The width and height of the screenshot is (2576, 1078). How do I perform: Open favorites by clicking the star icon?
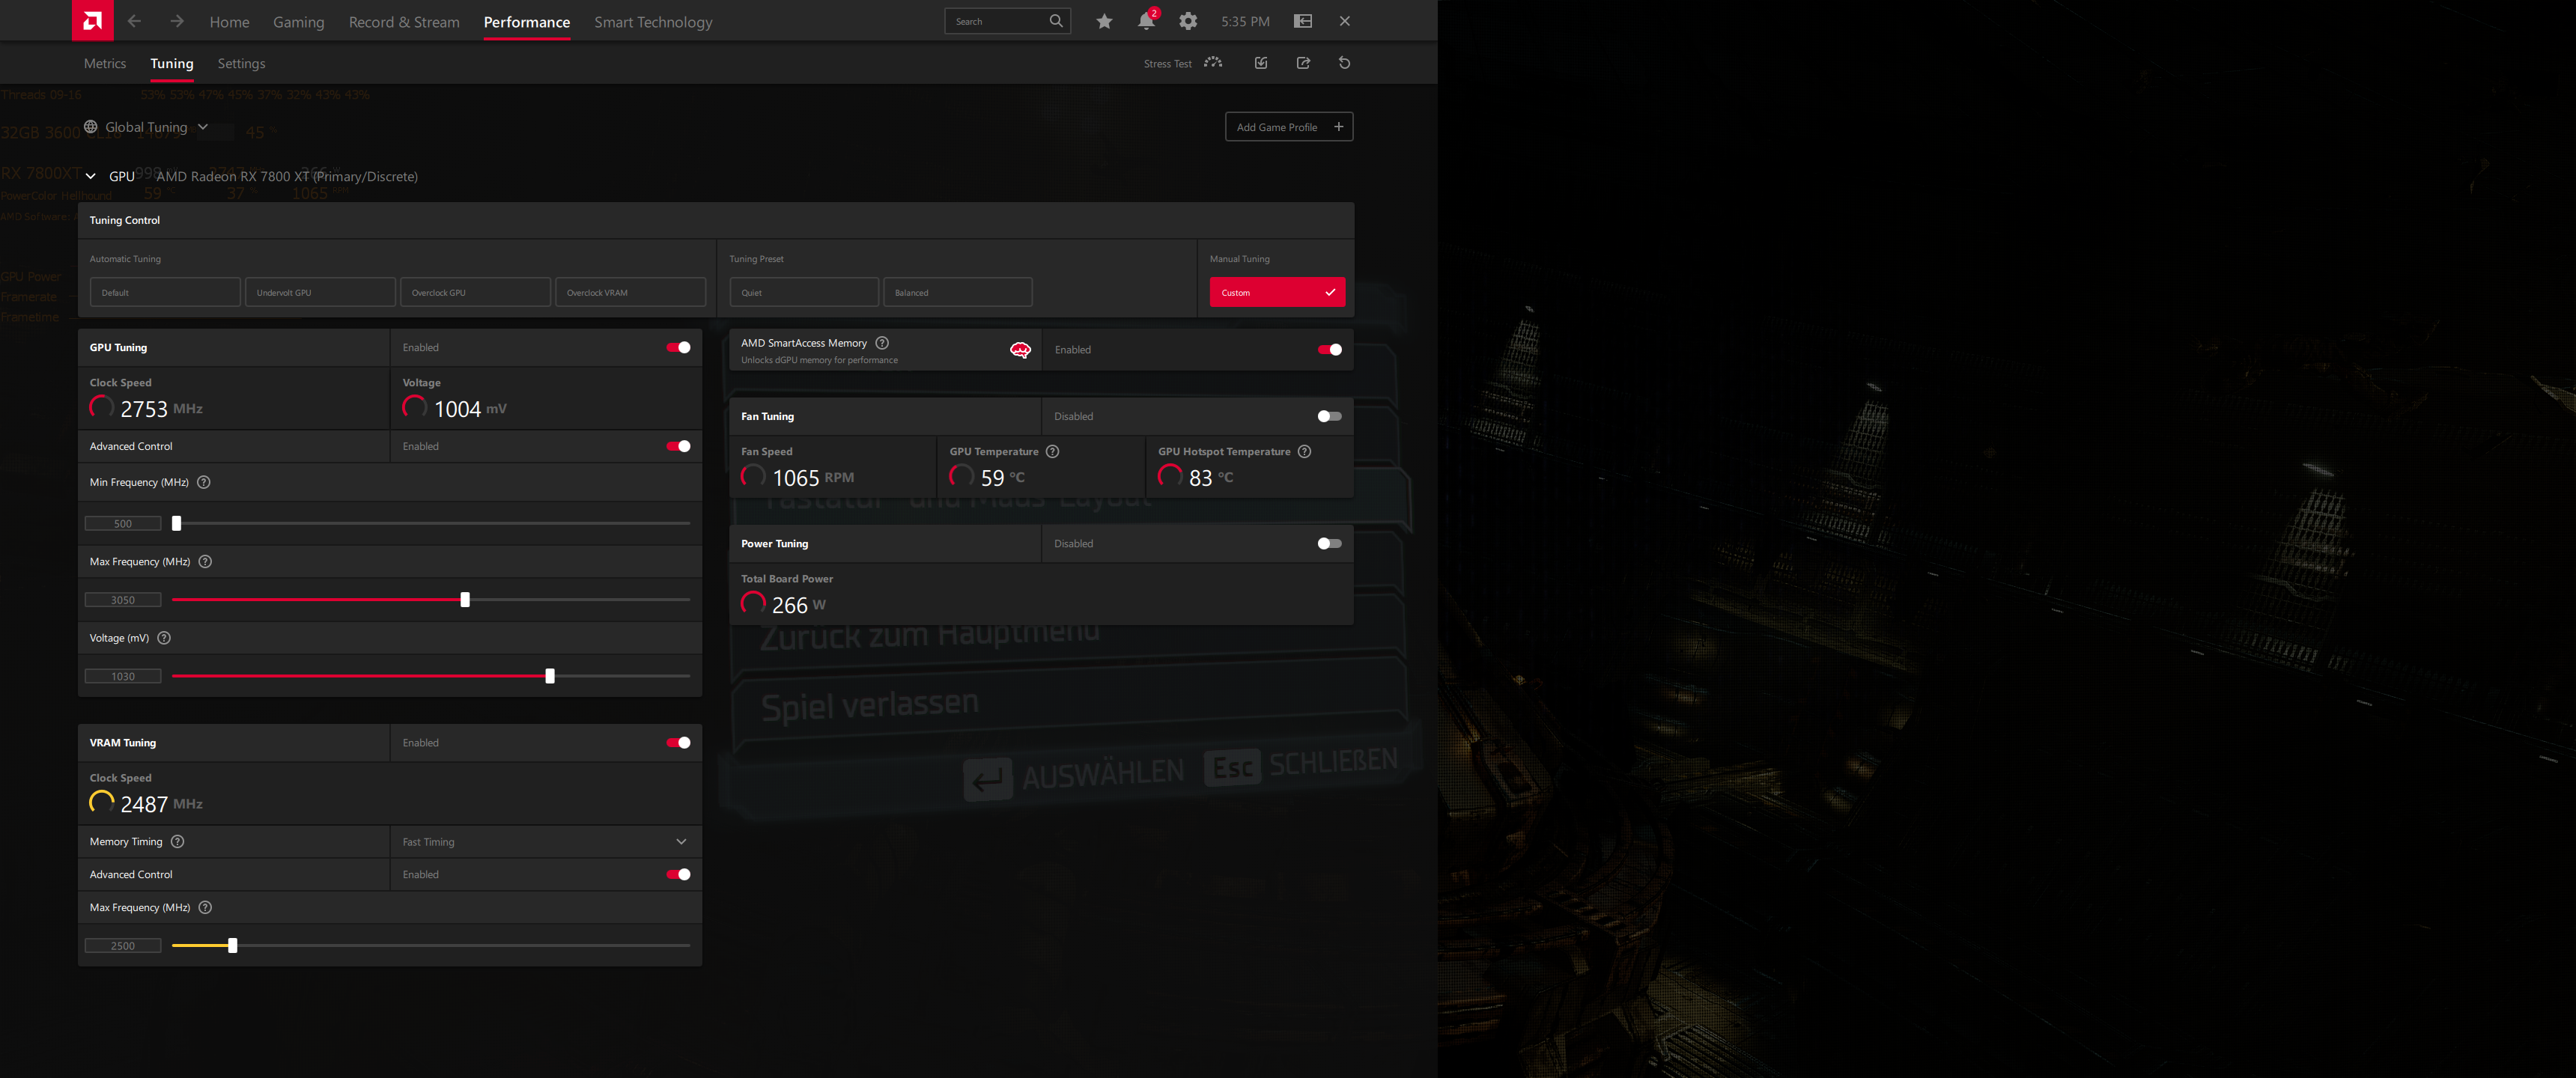(1104, 20)
